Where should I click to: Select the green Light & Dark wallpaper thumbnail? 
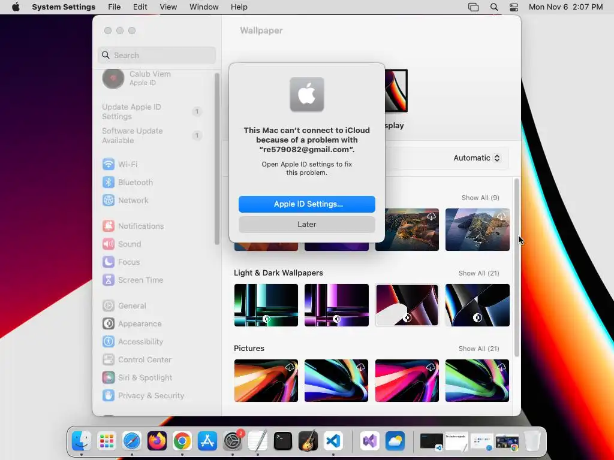266,305
